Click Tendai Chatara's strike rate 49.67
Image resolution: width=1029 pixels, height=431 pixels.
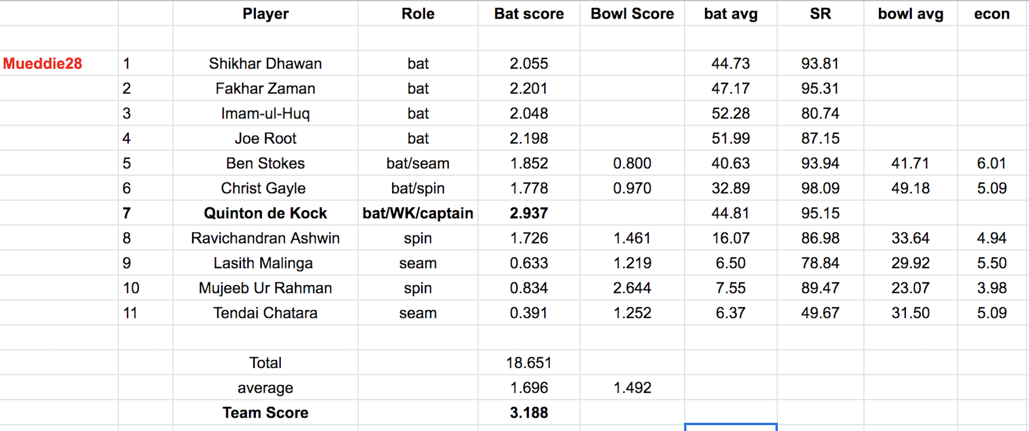coord(820,312)
